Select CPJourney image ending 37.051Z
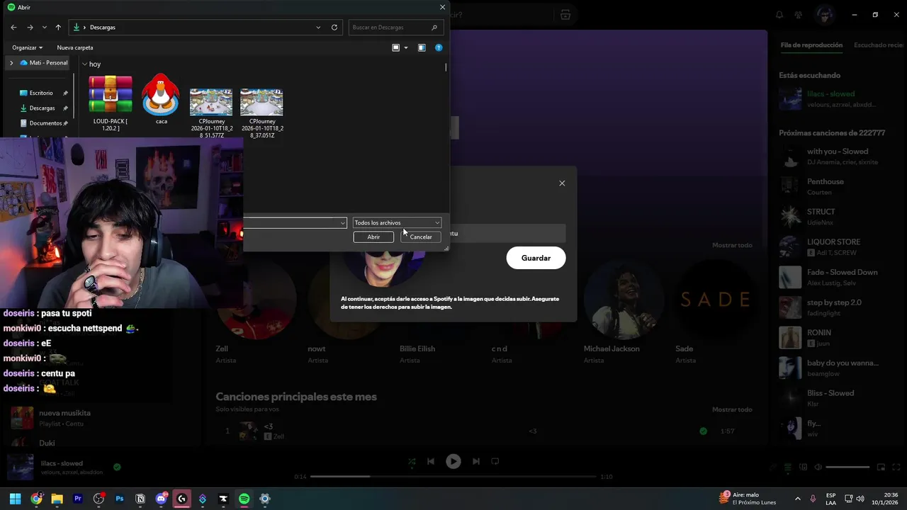 tap(262, 113)
